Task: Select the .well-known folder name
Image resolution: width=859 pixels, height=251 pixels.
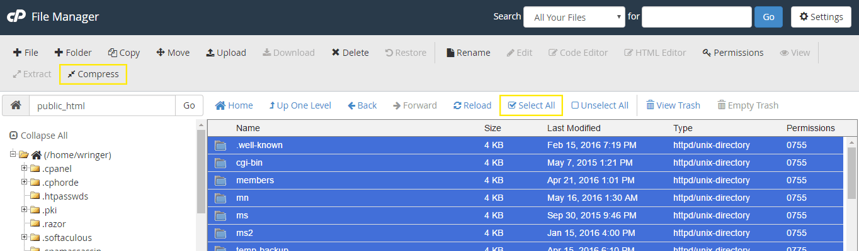Action: (259, 145)
